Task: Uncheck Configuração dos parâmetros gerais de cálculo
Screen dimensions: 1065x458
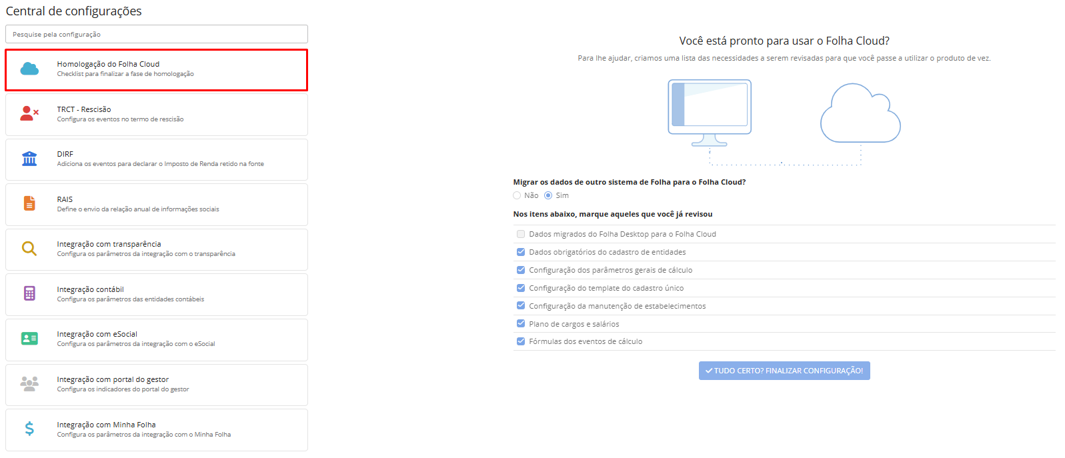Action: (x=521, y=270)
